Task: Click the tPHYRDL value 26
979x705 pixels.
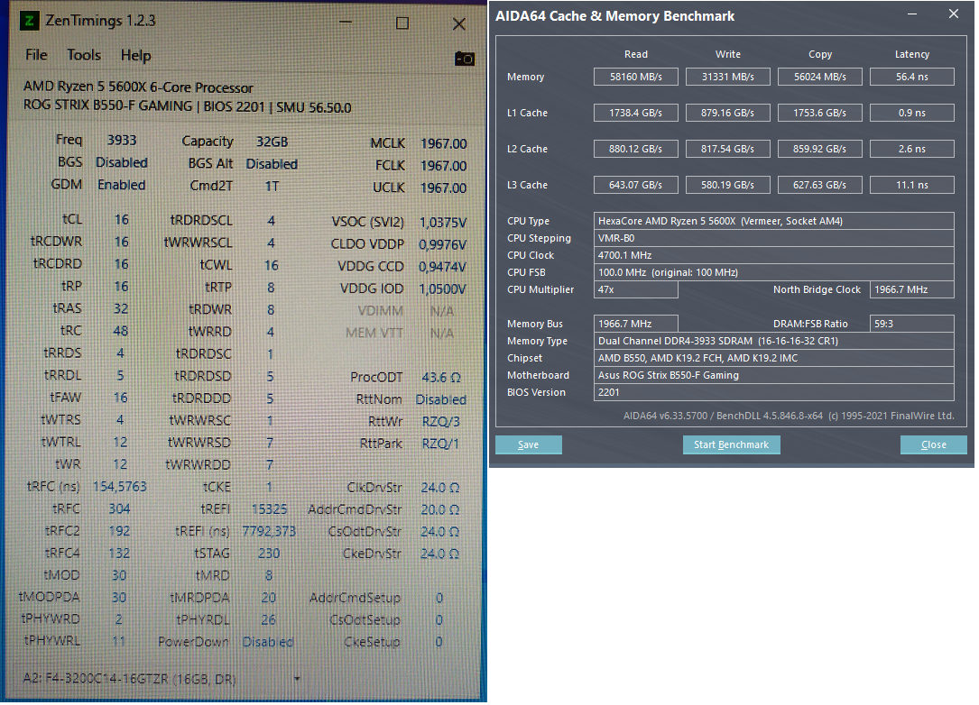Action: [x=269, y=619]
